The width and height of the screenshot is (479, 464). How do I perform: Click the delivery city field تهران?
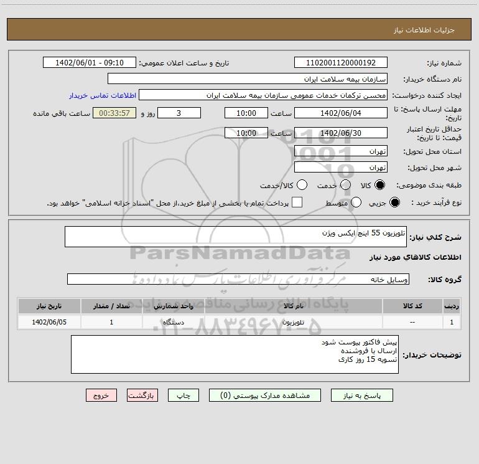tap(341, 168)
